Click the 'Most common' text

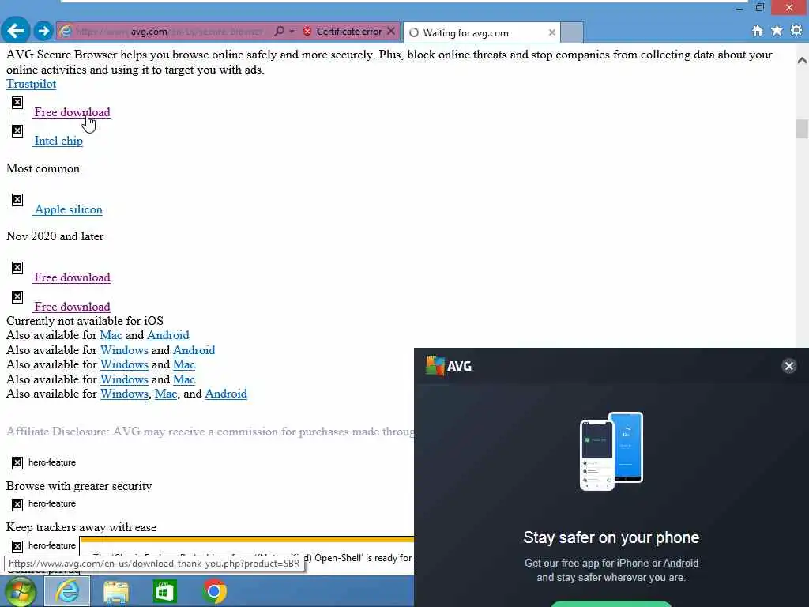[43, 168]
